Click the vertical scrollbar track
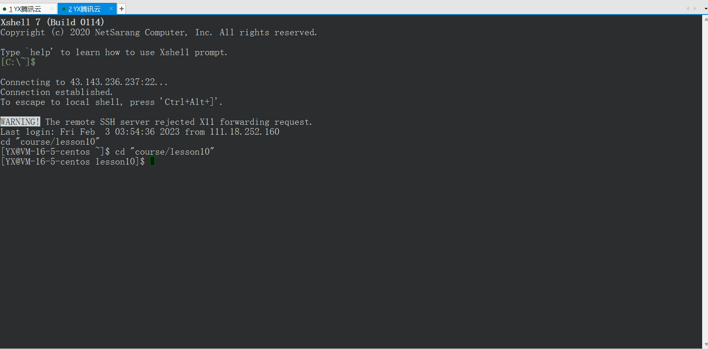This screenshot has height=349, width=708. coord(705,182)
